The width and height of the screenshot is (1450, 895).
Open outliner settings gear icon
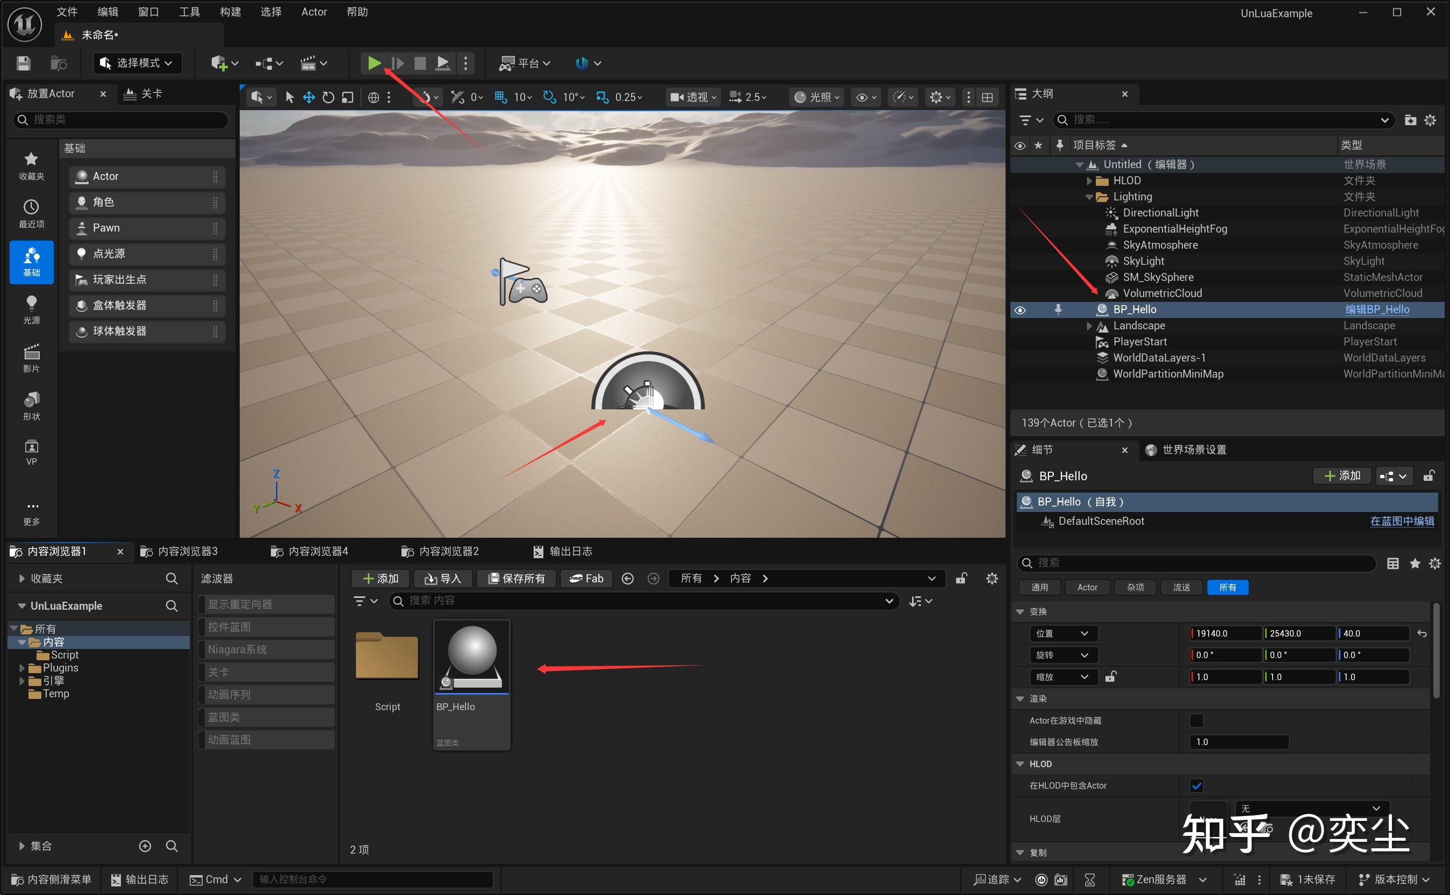[1430, 120]
